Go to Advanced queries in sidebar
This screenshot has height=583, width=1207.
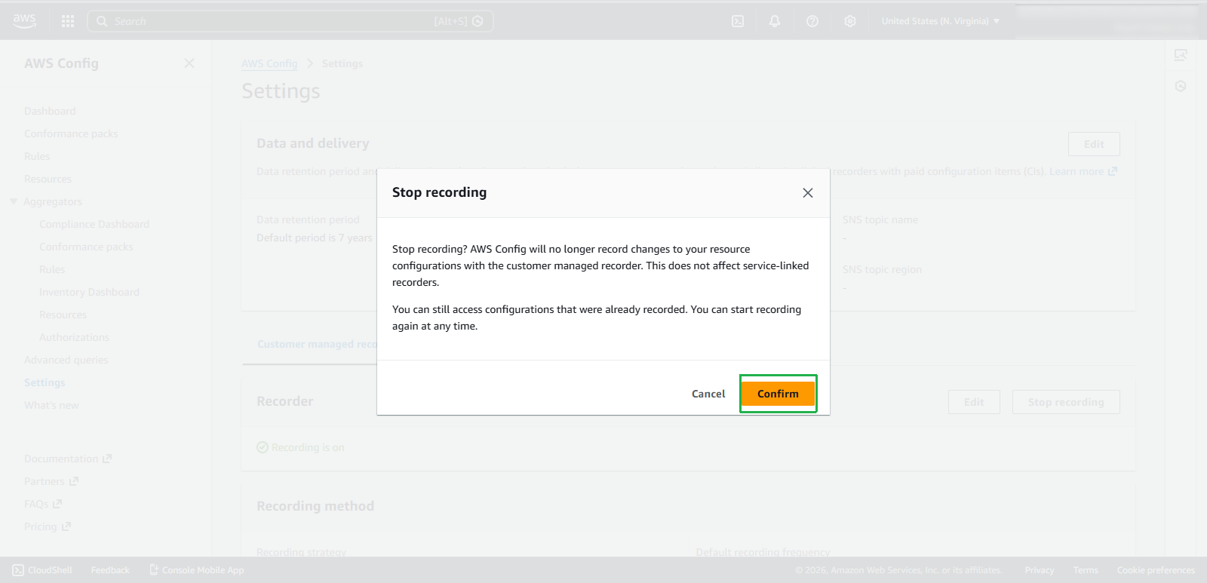click(x=66, y=360)
